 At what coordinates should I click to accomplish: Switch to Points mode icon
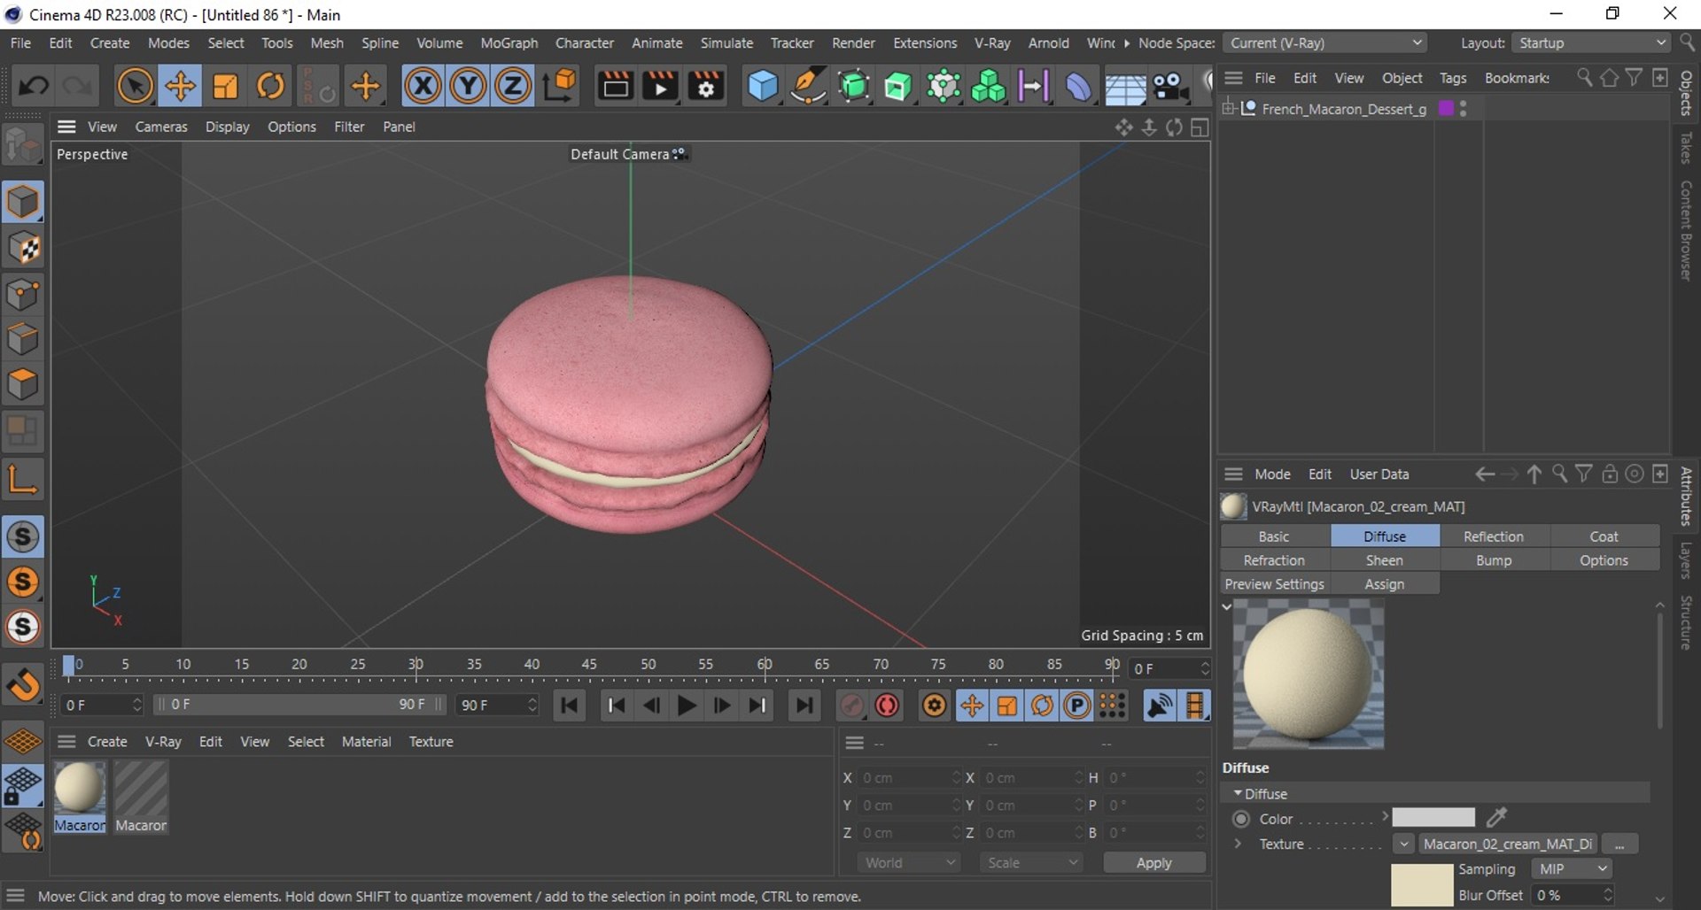pos(23,295)
